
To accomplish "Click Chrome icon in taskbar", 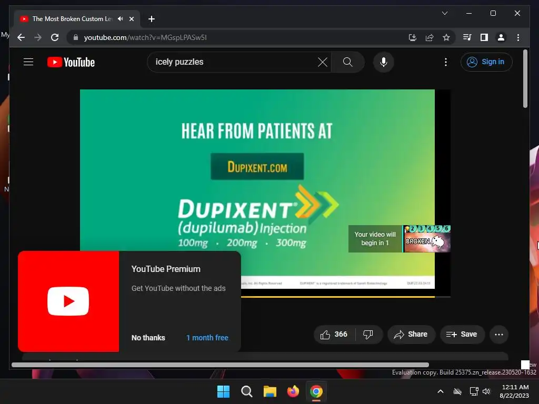I will click(x=316, y=391).
